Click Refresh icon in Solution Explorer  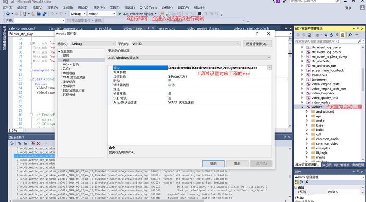(331, 35)
